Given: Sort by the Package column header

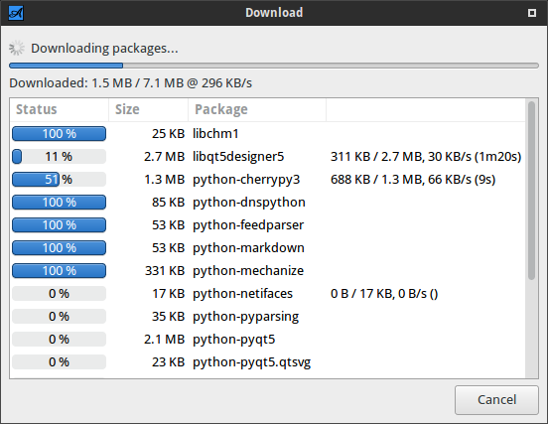Looking at the screenshot, I should pyautogui.click(x=257, y=109).
